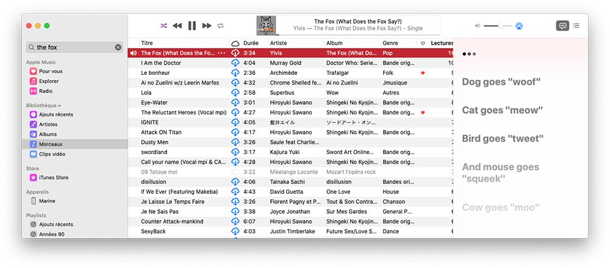The width and height of the screenshot is (610, 268).
Task: Select Morceaux in the sidebar
Action: [x=74, y=144]
